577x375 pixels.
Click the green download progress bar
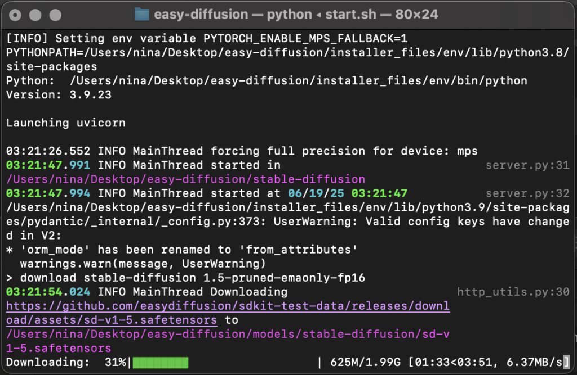(x=161, y=363)
